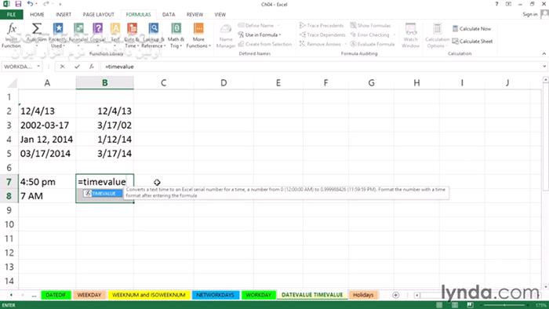Open Customize Quick Access Toolbar dropdown
The height and width of the screenshot is (309, 549).
(x=60, y=4)
